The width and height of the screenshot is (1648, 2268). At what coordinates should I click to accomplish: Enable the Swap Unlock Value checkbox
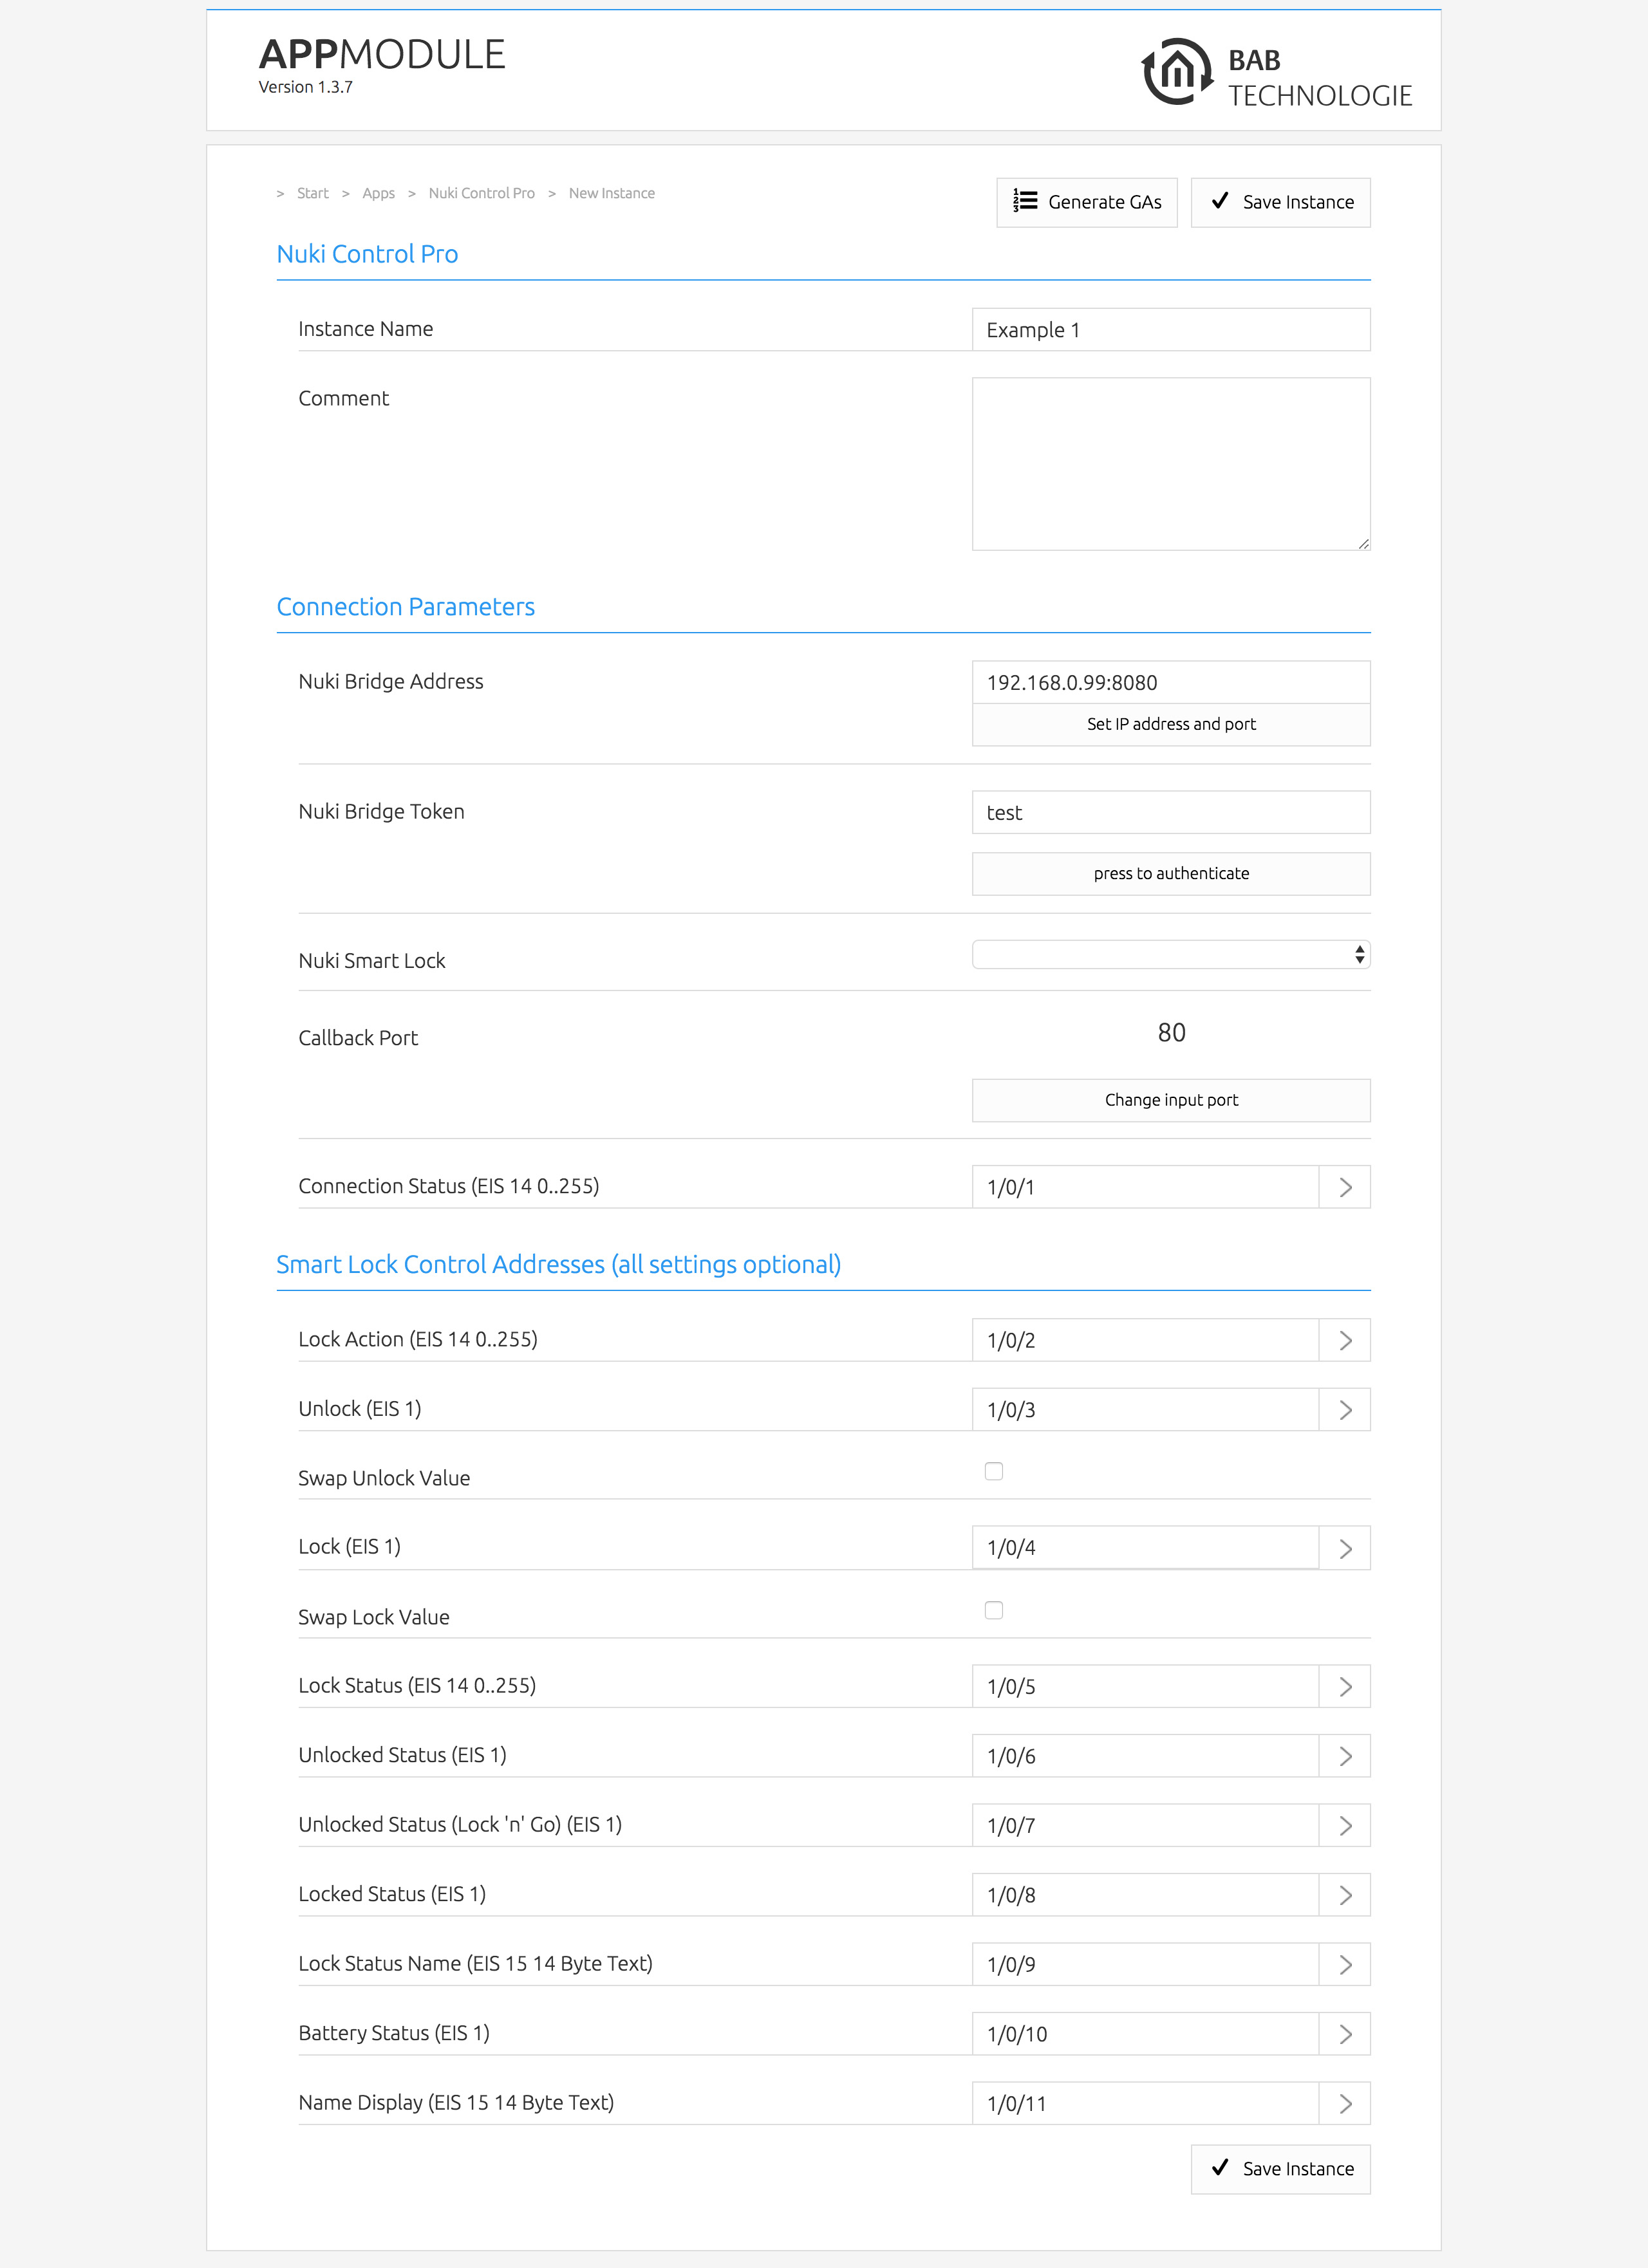pyautogui.click(x=993, y=1471)
